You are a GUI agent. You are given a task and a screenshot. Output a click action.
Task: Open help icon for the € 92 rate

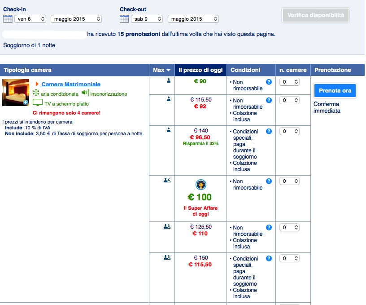pyautogui.click(x=269, y=100)
